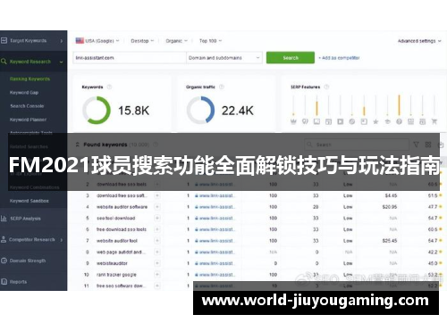Image resolution: width=447 pixels, height=323 pixels.
Task: Click plus button for websiteauditor keyword
Action: (x=157, y=263)
